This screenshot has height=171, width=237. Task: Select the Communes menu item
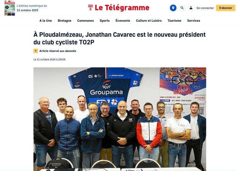(85, 21)
